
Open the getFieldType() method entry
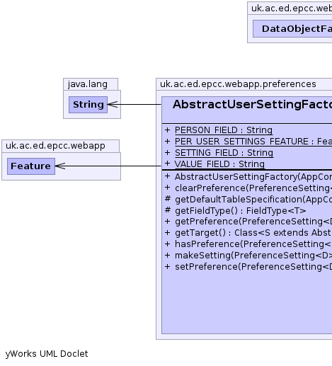point(240,210)
